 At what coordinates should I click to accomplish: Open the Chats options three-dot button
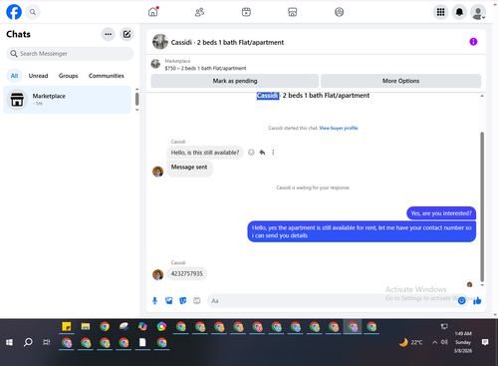108,34
